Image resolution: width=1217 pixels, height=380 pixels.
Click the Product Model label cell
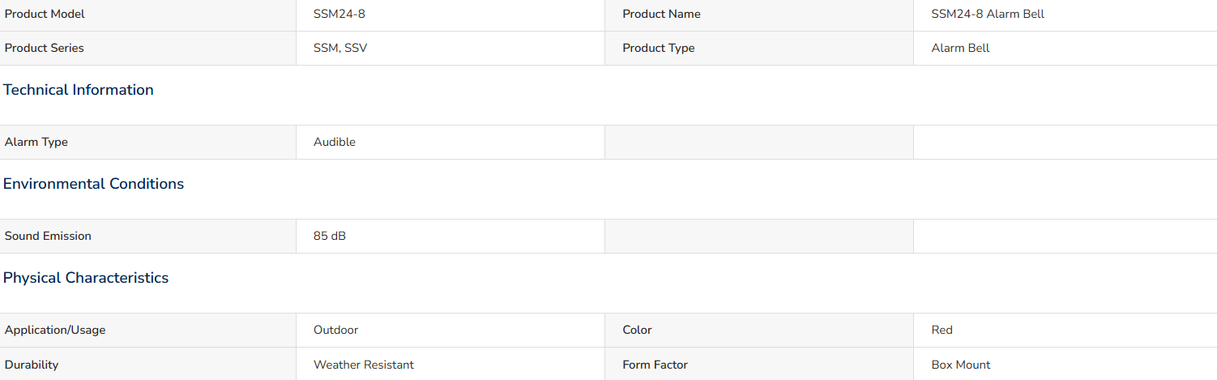(x=148, y=14)
